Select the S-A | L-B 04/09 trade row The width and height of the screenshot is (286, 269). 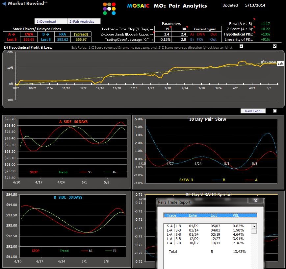(x=207, y=226)
